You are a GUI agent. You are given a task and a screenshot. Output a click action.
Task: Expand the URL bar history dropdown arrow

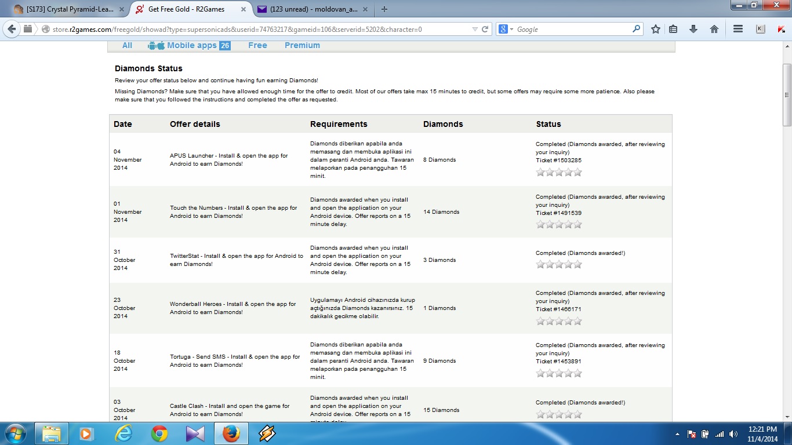point(475,30)
